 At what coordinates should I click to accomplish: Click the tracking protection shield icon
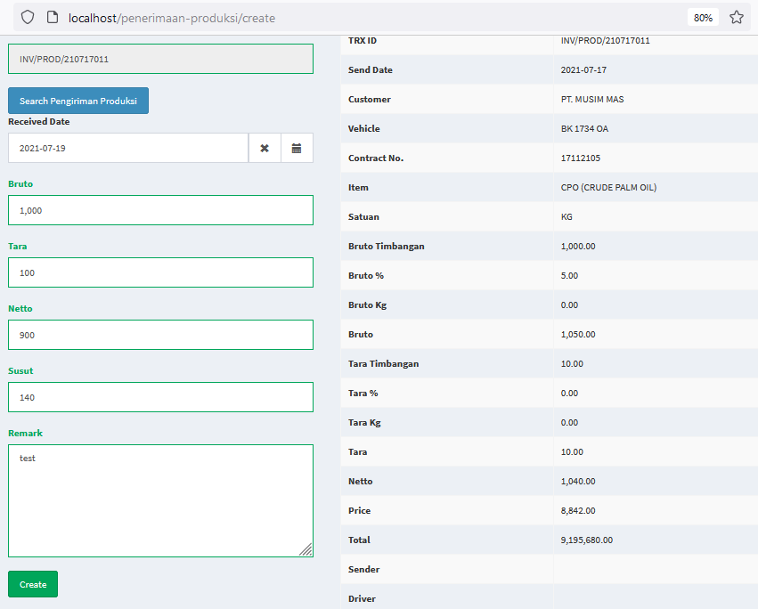tap(28, 17)
